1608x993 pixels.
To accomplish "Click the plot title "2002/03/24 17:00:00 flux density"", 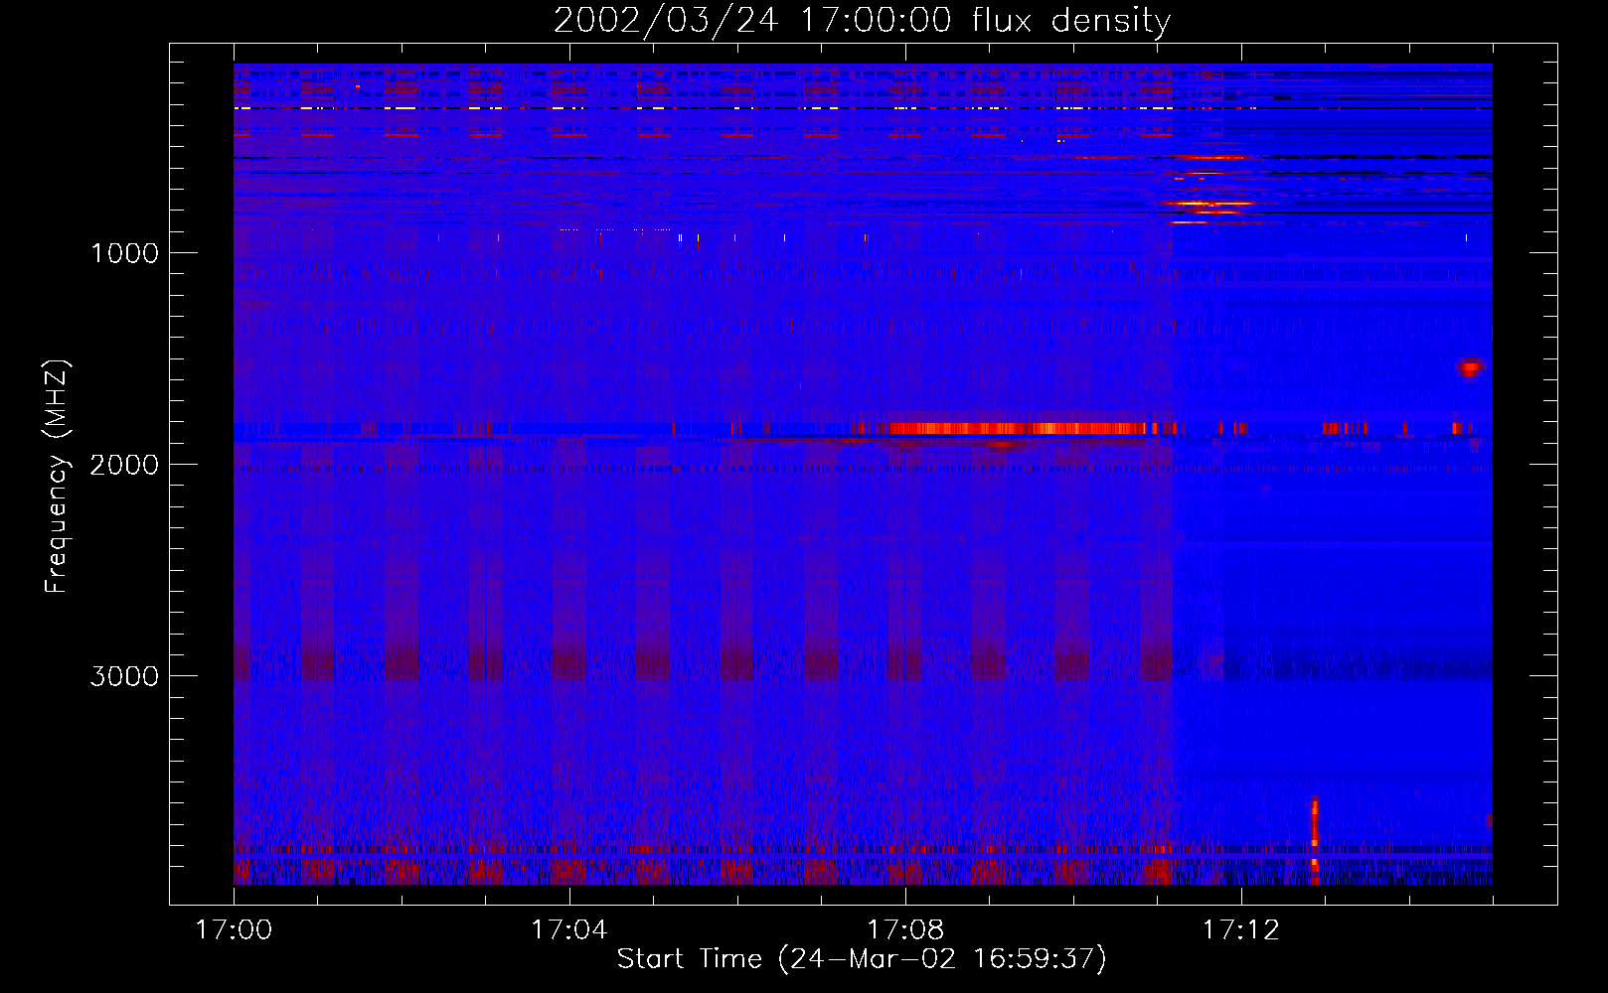I will [x=862, y=20].
